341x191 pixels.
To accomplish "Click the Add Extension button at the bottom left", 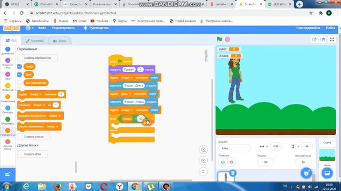I will pyautogui.click(x=7, y=175).
